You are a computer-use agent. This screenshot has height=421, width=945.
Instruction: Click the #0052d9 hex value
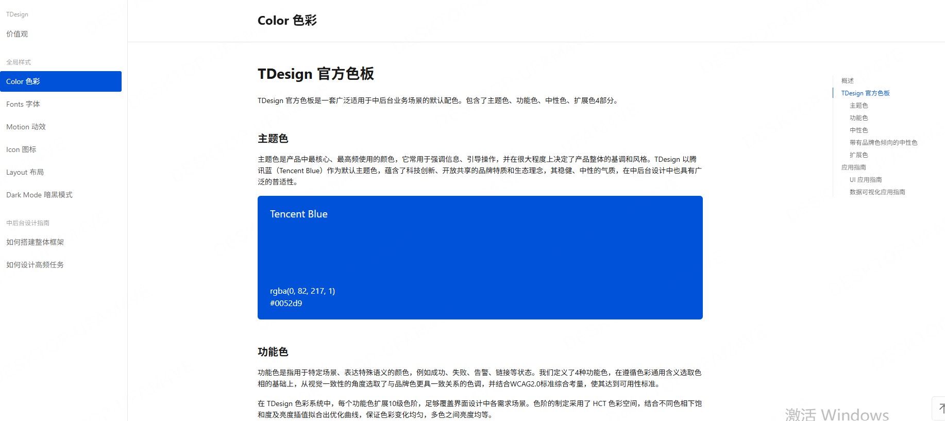coord(286,304)
